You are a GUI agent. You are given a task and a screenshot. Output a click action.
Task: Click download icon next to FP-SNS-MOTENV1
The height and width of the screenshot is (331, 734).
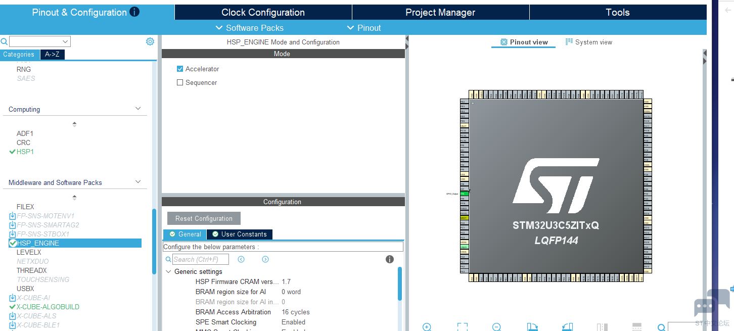pos(13,216)
